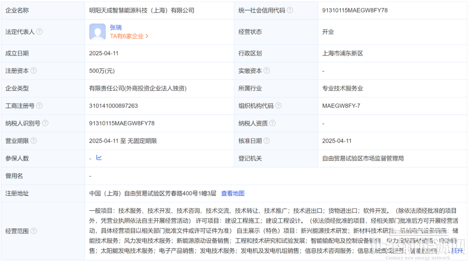Select the 参保人数 label cell
Viewport: 470px width, 262px height.
43,158
